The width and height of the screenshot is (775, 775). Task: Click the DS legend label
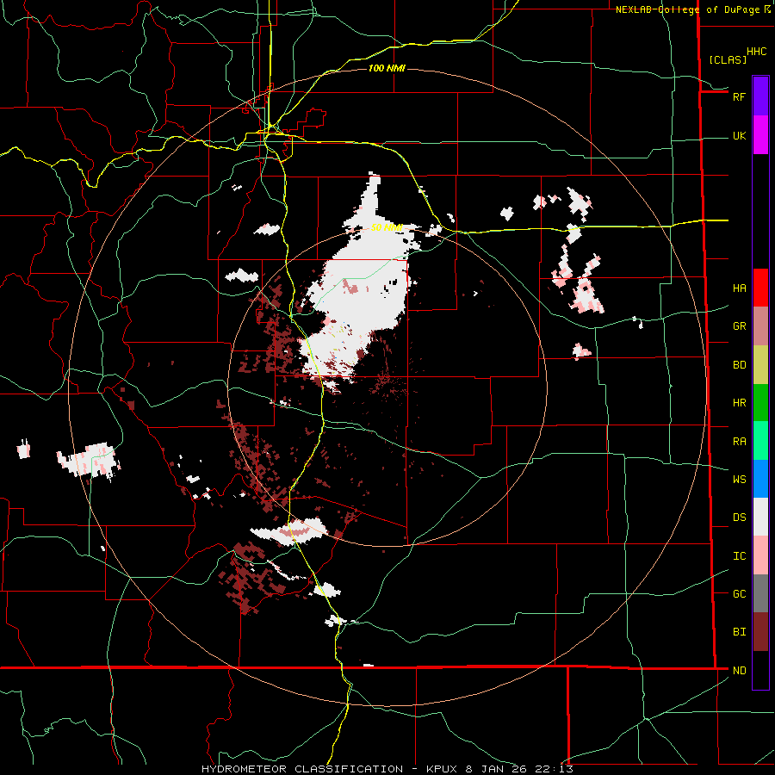[x=739, y=517]
